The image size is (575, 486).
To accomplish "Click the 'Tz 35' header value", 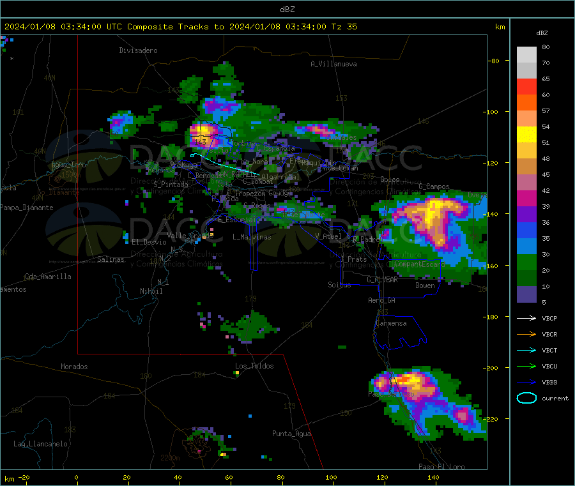I will pyautogui.click(x=344, y=27).
